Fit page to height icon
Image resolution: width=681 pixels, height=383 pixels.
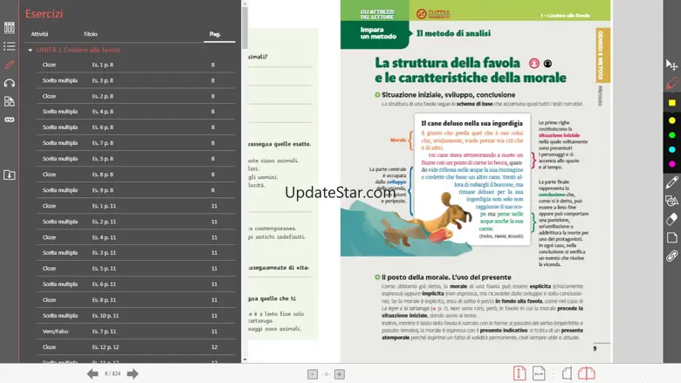coord(519,373)
